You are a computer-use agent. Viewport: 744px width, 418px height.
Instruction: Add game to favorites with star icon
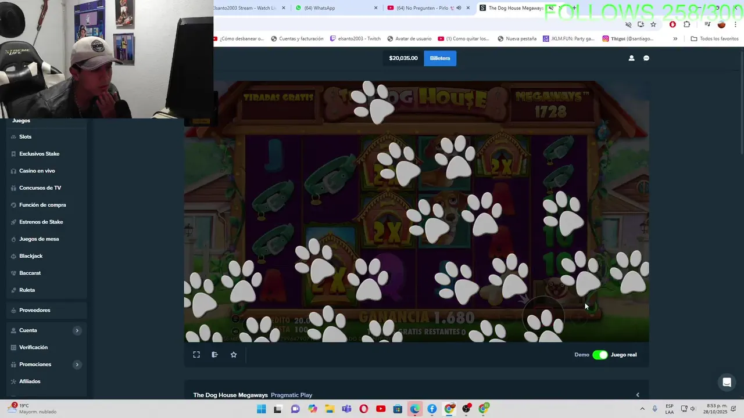pyautogui.click(x=234, y=355)
